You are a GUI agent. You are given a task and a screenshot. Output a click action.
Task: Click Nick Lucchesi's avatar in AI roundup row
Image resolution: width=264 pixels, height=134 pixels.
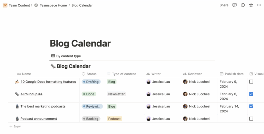[x=185, y=94]
